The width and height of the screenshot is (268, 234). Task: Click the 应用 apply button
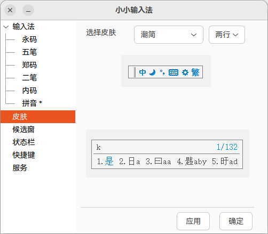pos(193,221)
